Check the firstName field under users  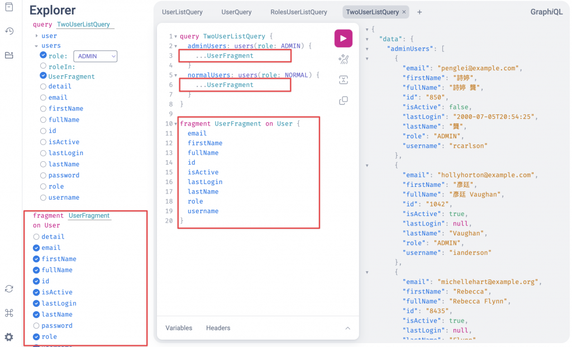coord(43,109)
